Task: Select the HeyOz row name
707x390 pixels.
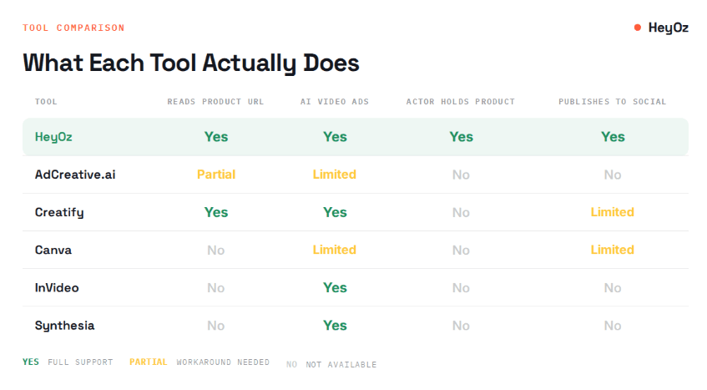Action: click(x=53, y=137)
